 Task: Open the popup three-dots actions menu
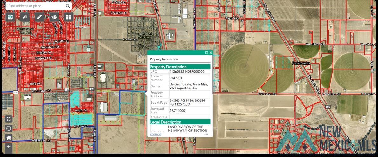tap(206, 134)
